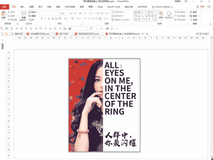
Task: Switch to the 插入 (Insert) ribbon tab
Action: (x=22, y=7)
